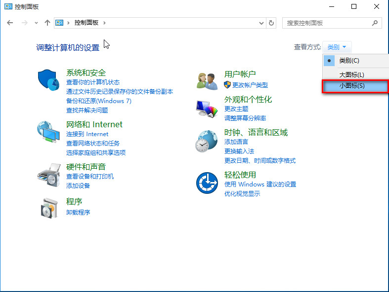Click 调整屏幕分辨率 link
The width and height of the screenshot is (389, 292).
[x=245, y=118]
